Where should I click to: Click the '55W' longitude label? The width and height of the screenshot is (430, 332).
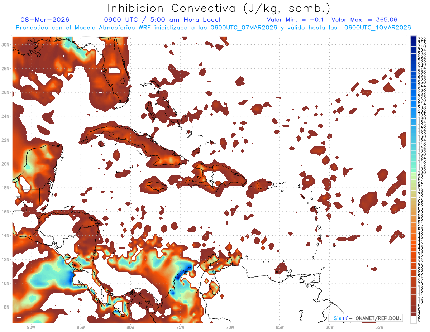pos(379,327)
